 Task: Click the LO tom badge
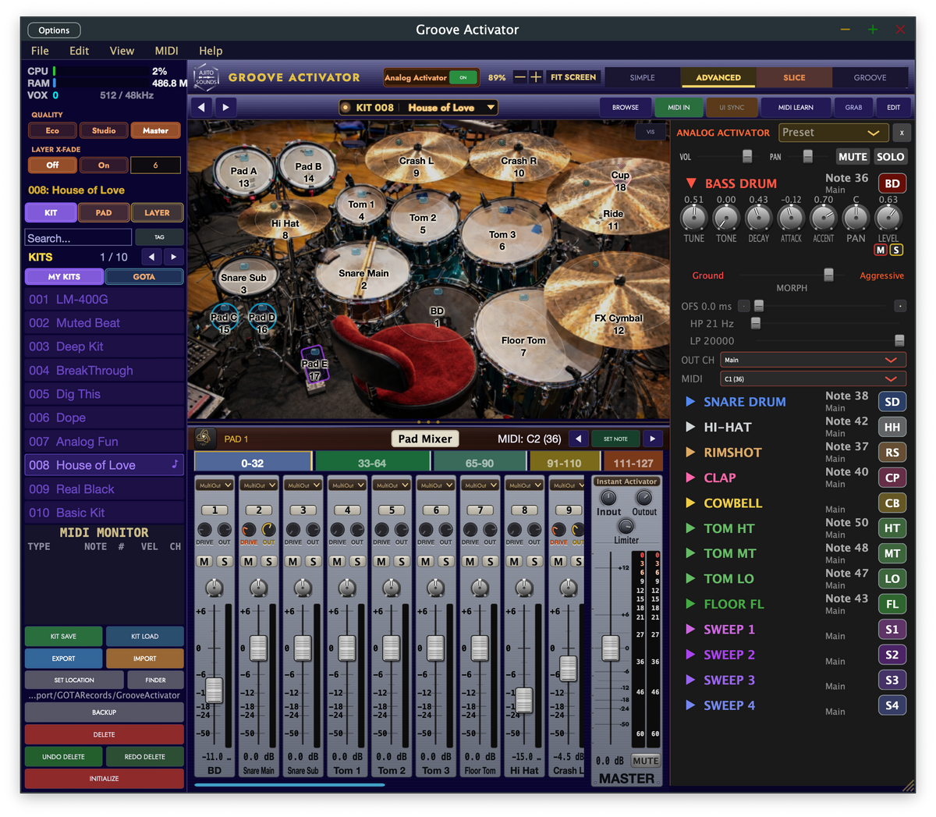(x=892, y=579)
